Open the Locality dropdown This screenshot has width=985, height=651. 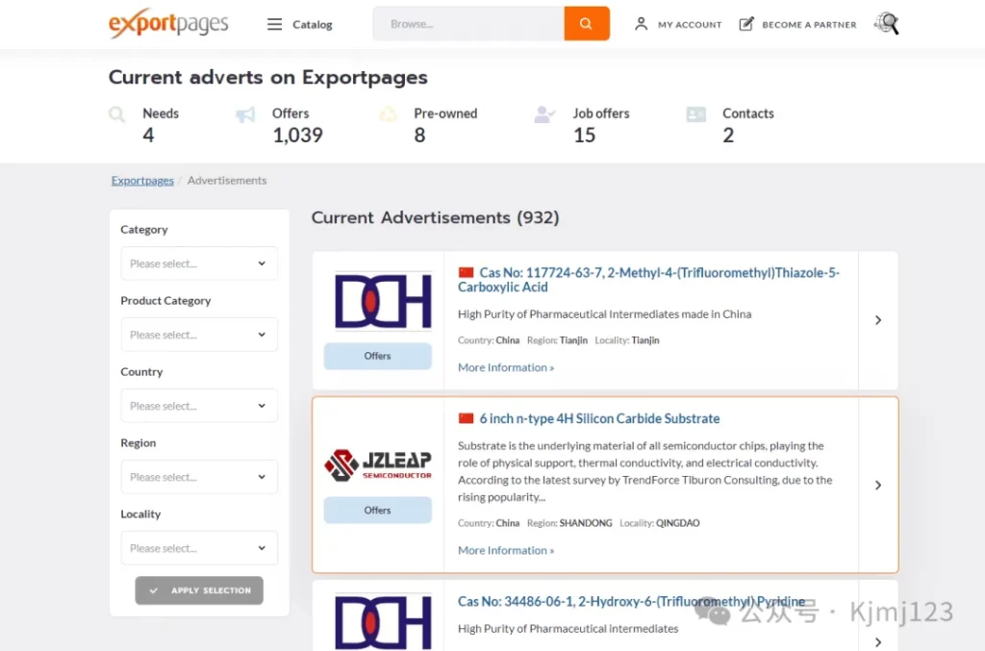coord(199,548)
